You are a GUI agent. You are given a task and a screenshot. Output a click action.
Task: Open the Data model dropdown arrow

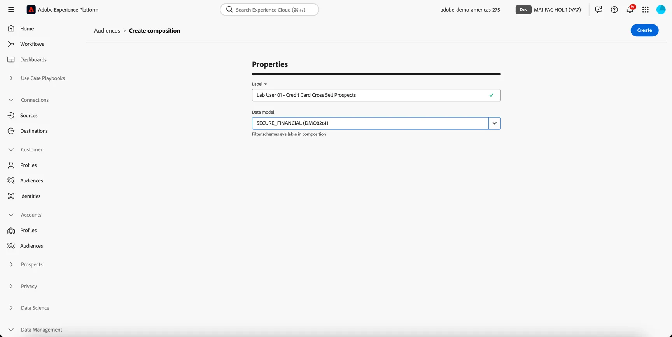coord(495,123)
